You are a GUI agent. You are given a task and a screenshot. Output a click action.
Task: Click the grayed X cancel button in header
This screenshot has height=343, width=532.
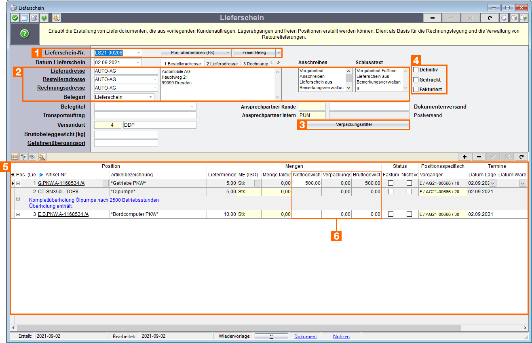[471, 18]
